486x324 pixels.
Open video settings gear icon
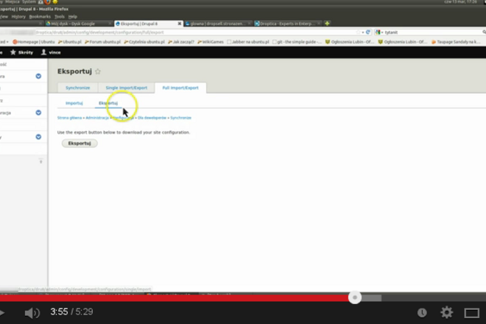coord(446,312)
